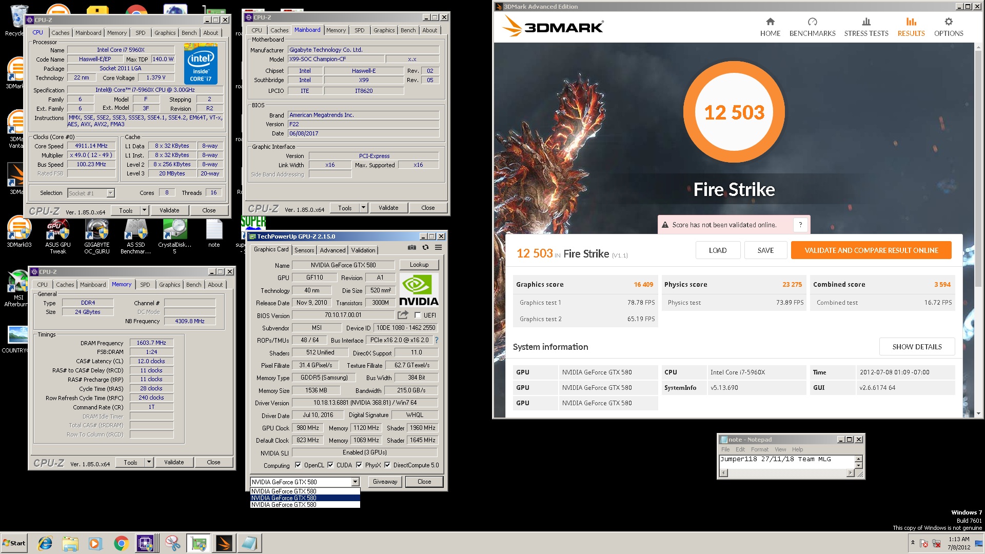Click Notepad horizontal scrollbar

point(787,473)
